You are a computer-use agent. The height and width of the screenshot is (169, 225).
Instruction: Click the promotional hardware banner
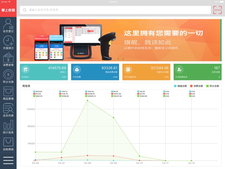[121, 40]
